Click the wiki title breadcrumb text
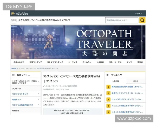Viewport: 156px width, 125px height. (38, 68)
